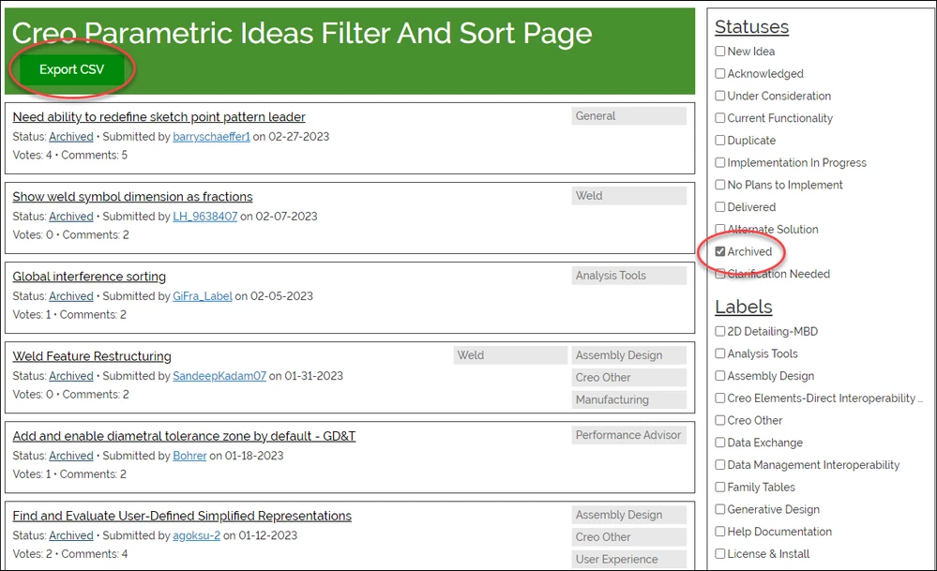
Task: Click the User Experience tag
Action: pyautogui.click(x=628, y=559)
